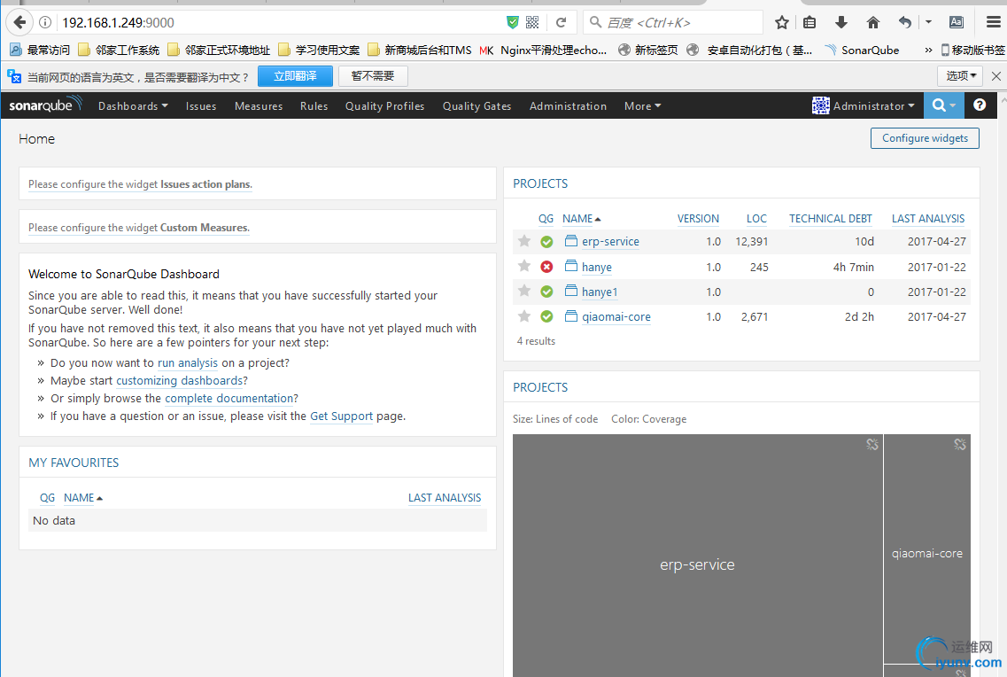Screen dimensions: 1007x677
Task: Click the Configure widgets button
Action: pyautogui.click(x=925, y=138)
